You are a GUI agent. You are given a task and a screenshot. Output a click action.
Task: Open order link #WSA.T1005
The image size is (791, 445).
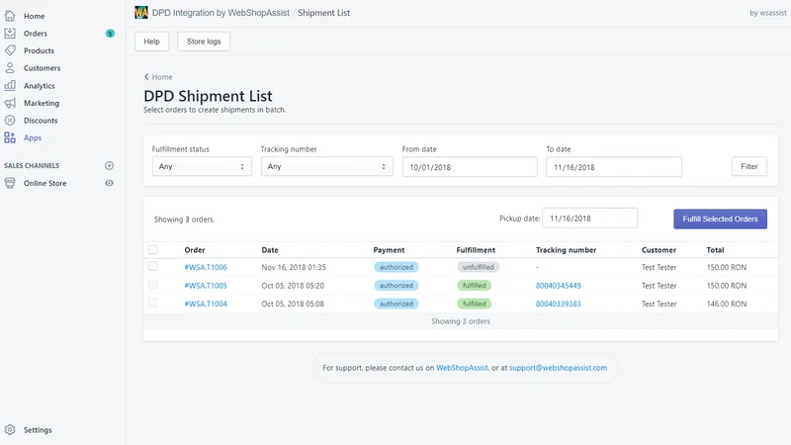[206, 286]
